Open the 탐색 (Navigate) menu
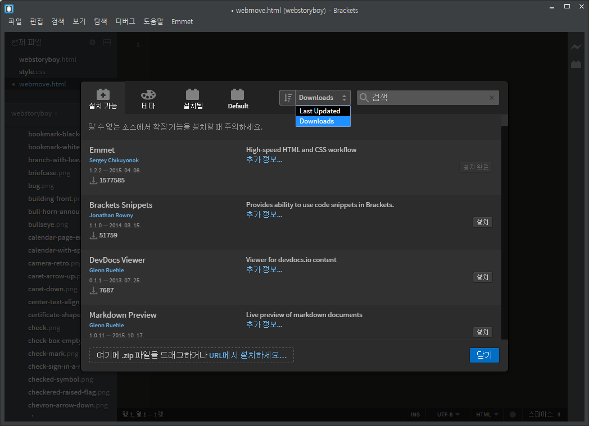The image size is (589, 426). tap(101, 21)
